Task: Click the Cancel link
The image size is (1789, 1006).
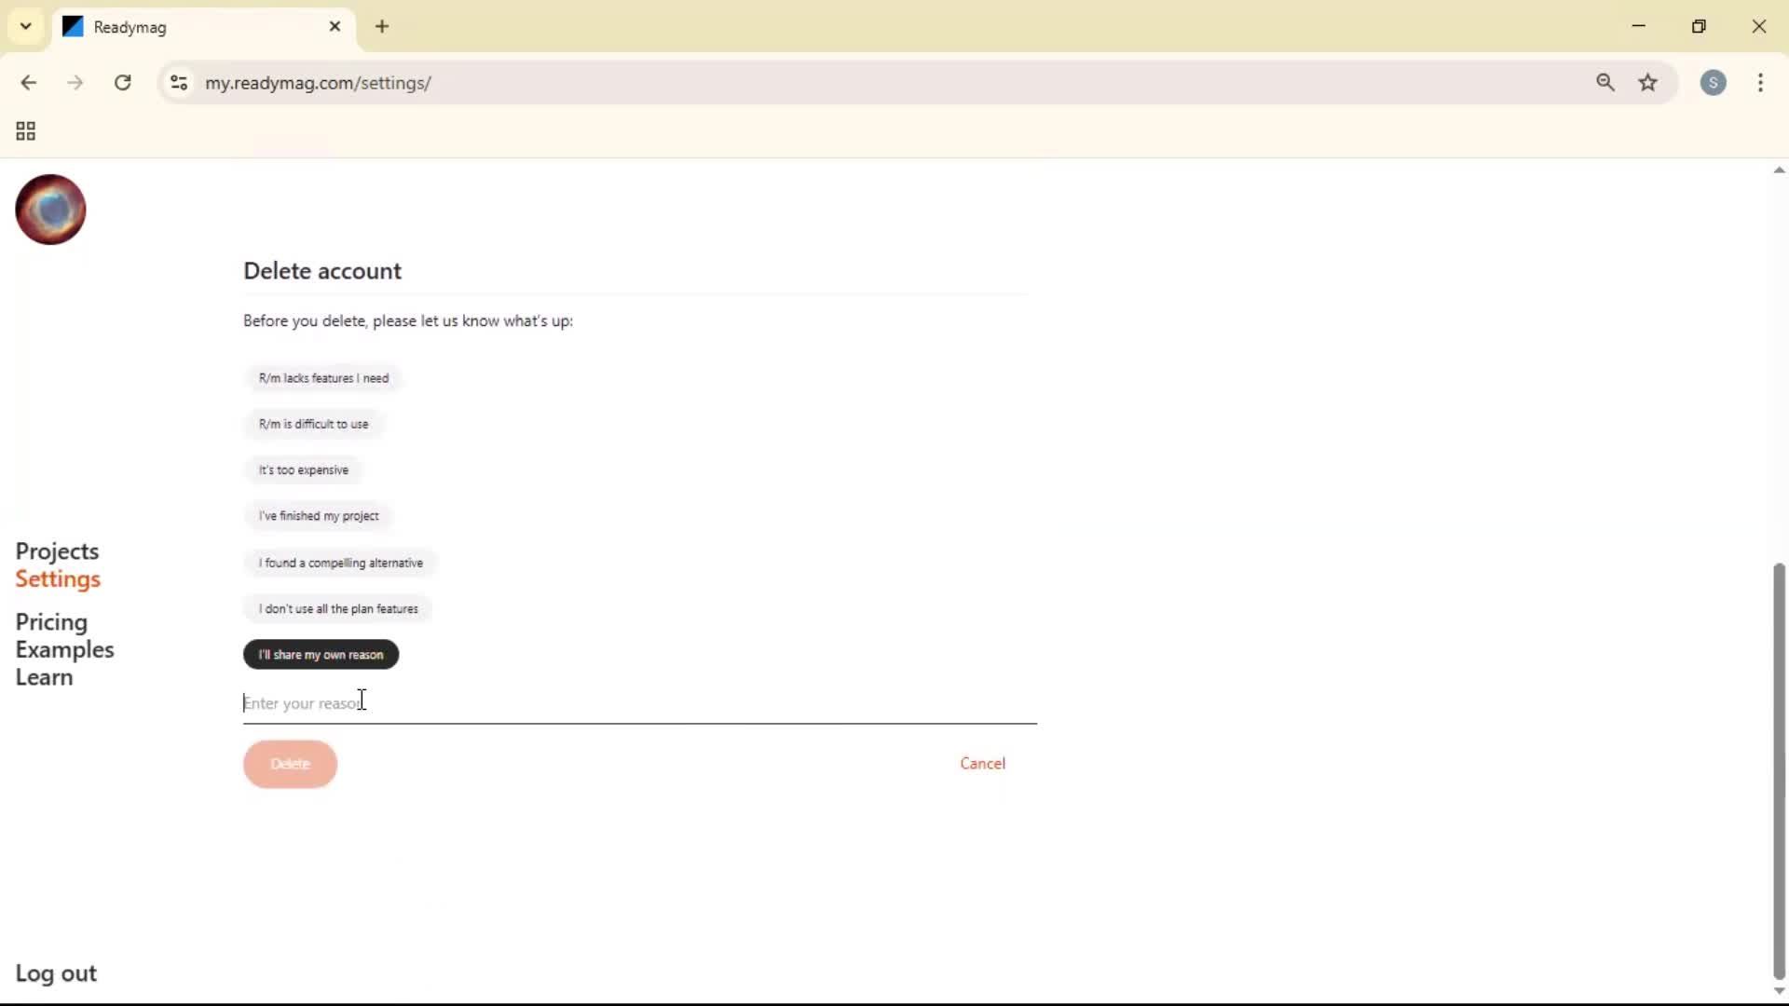Action: point(982,764)
